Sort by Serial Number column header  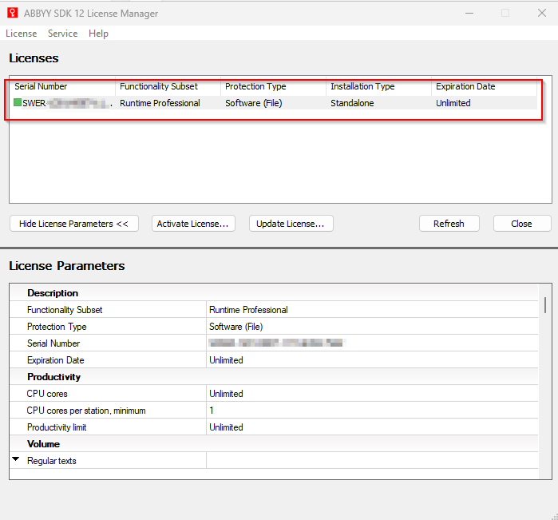tap(42, 86)
